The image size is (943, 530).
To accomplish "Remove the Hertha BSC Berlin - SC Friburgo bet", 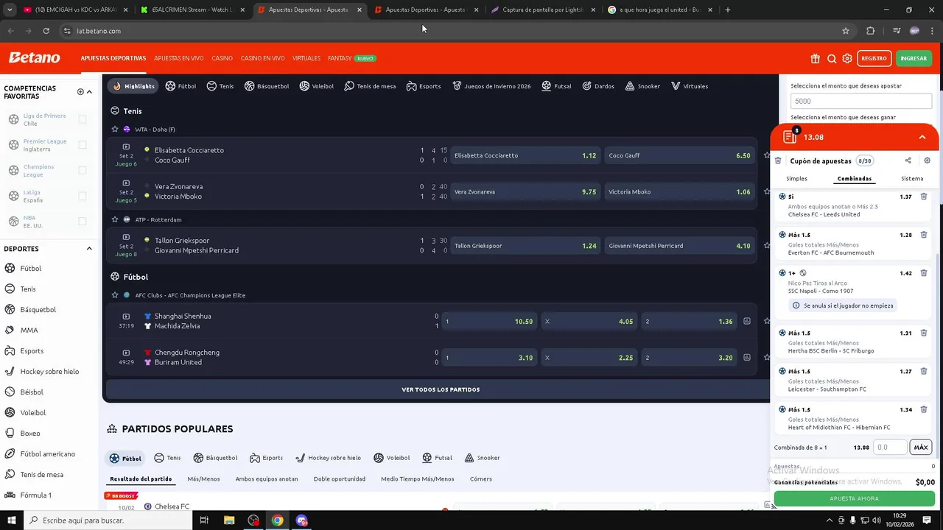I will [x=924, y=333].
